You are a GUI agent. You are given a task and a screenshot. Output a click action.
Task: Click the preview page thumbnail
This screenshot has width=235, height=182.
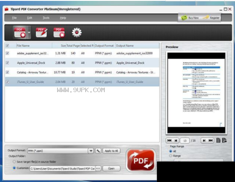[x=196, y=93]
